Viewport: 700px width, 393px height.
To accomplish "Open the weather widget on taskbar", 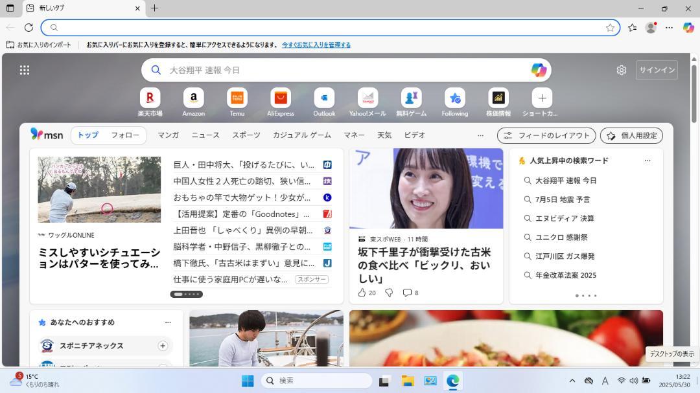I will [x=35, y=380].
